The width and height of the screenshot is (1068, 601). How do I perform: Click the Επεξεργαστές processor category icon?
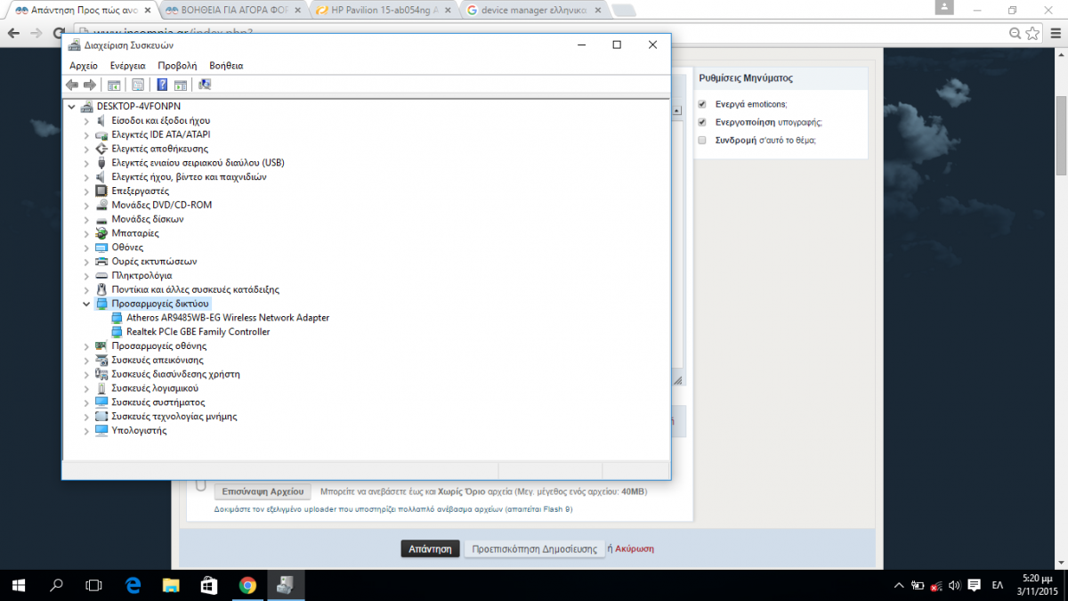tap(102, 191)
